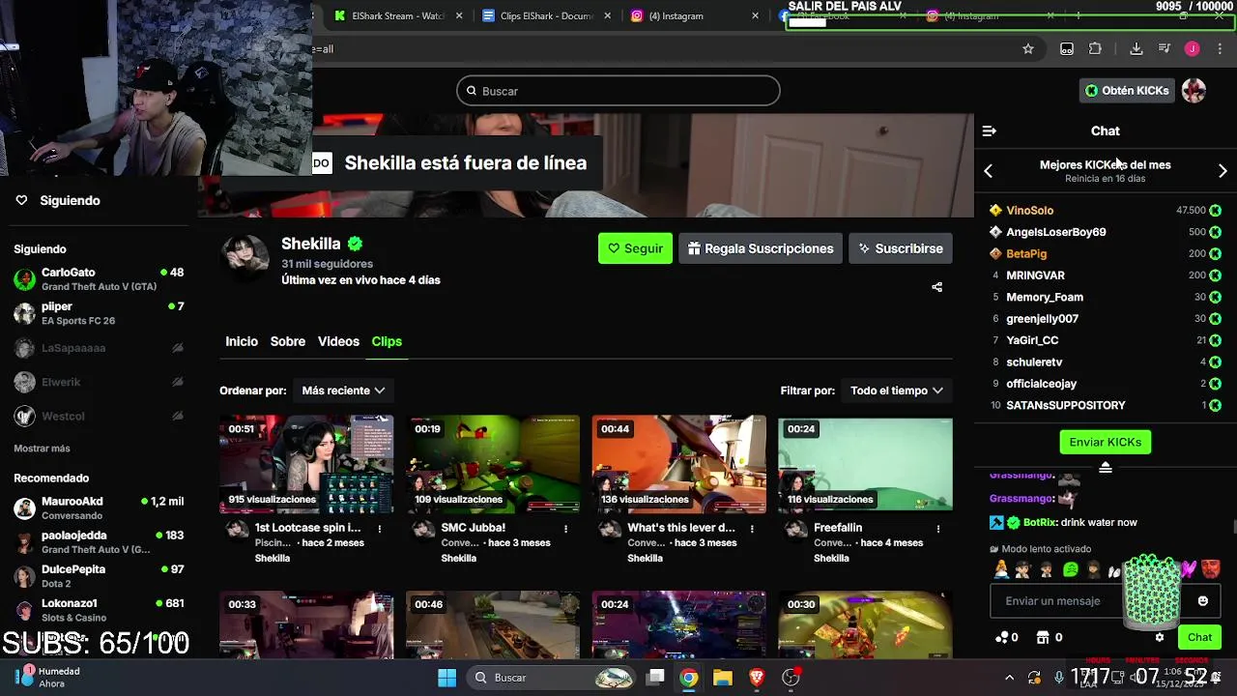This screenshot has width=1237, height=696.
Task: Open Task View on the taskbar
Action: (x=655, y=678)
